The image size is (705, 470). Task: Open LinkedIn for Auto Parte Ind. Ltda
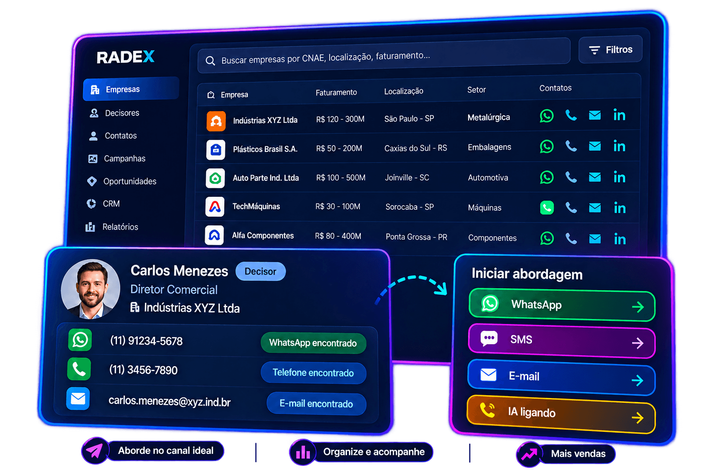click(x=619, y=177)
